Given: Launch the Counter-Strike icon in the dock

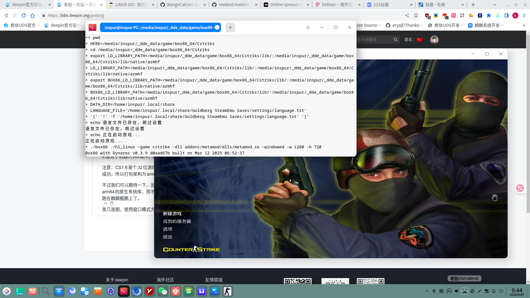Looking at the screenshot, I should (x=228, y=291).
